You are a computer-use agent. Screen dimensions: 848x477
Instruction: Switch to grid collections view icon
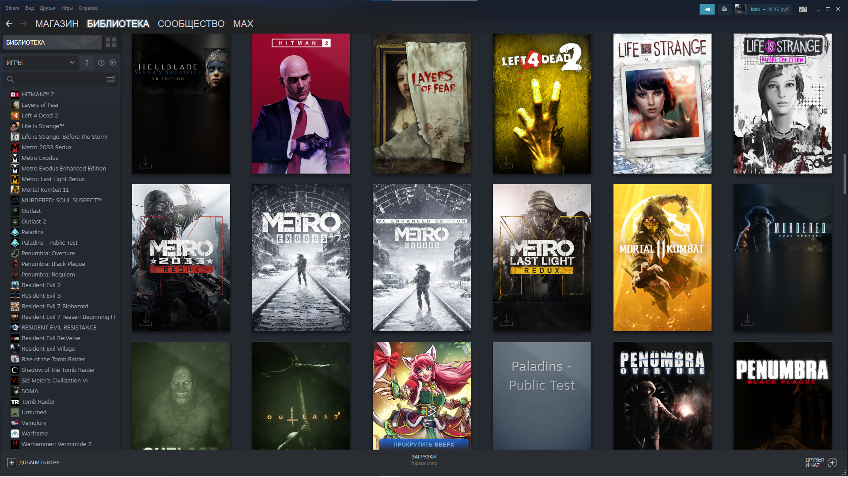(111, 42)
